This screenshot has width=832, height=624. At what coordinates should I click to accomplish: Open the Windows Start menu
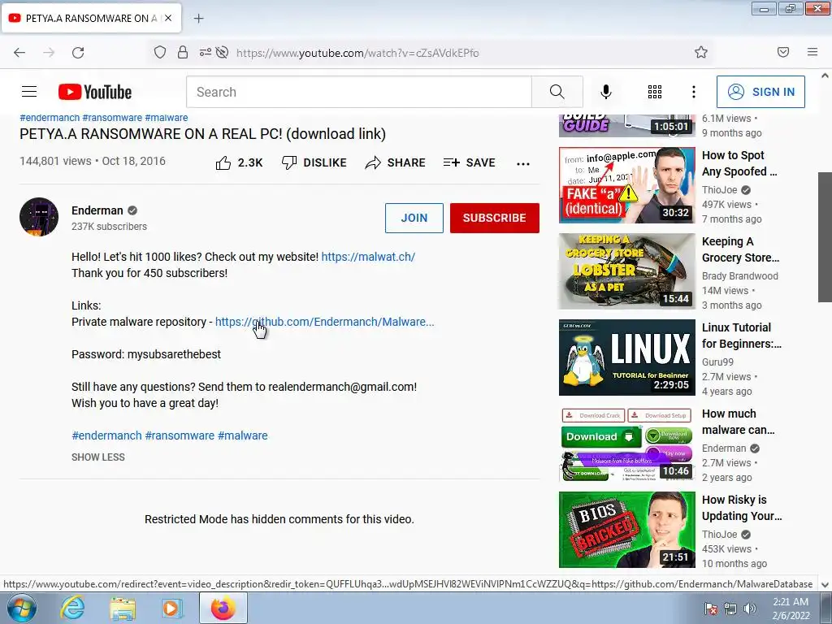tap(21, 608)
